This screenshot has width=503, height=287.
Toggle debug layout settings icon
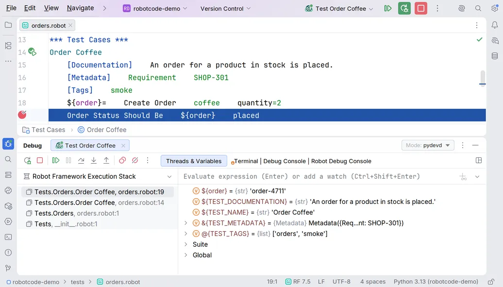(479, 161)
